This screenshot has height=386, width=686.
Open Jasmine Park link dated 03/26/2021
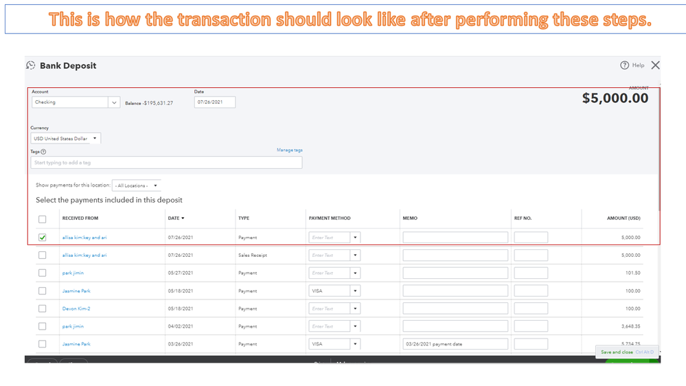point(76,344)
